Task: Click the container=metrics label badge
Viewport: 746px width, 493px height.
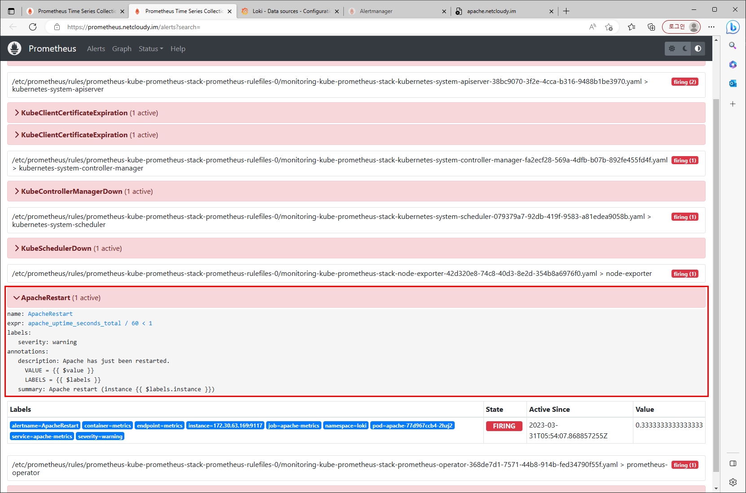Action: (x=108, y=425)
